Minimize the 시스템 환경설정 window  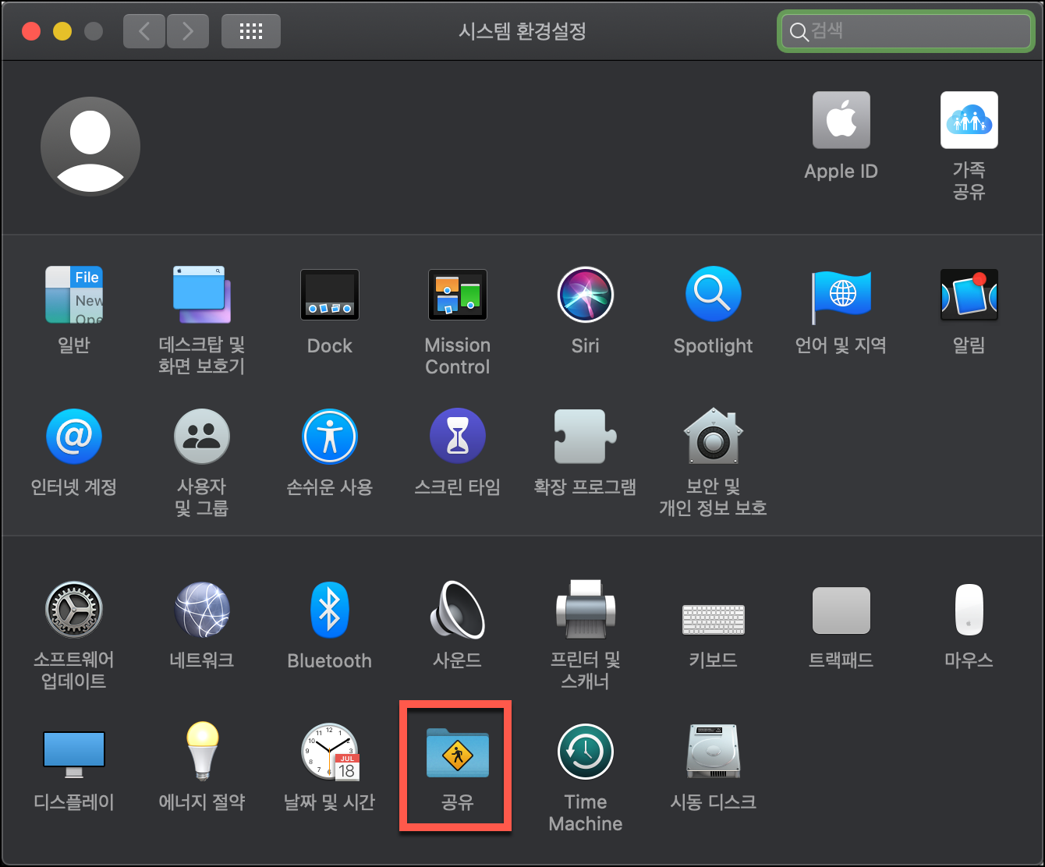pos(62,31)
